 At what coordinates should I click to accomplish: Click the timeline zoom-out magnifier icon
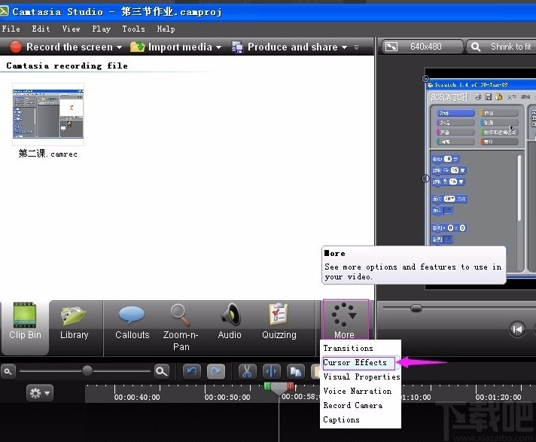[x=8, y=371]
